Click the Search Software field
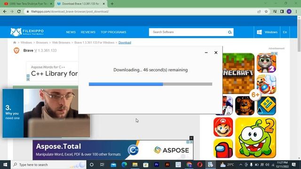301x169 pixels. (x=188, y=32)
